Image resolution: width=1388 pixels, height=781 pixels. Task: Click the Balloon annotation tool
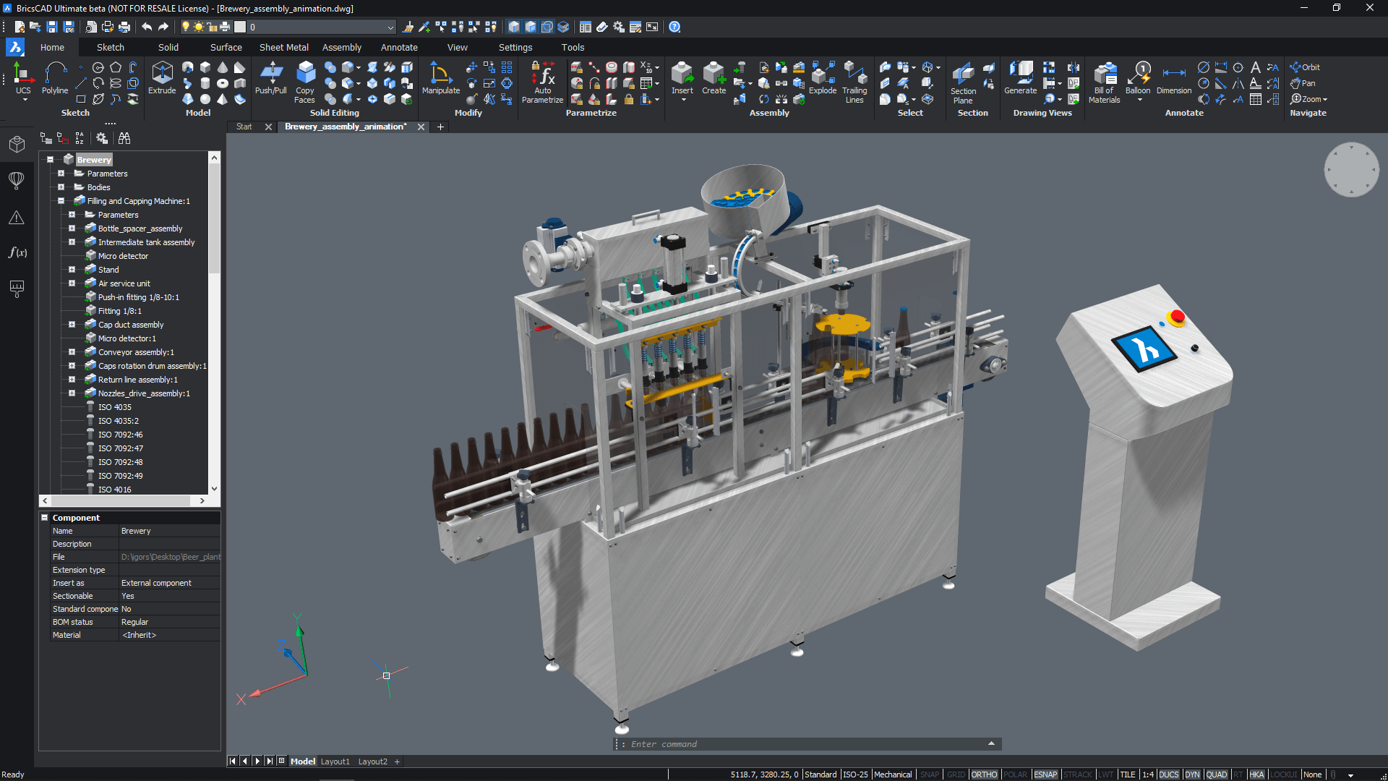[x=1138, y=77]
